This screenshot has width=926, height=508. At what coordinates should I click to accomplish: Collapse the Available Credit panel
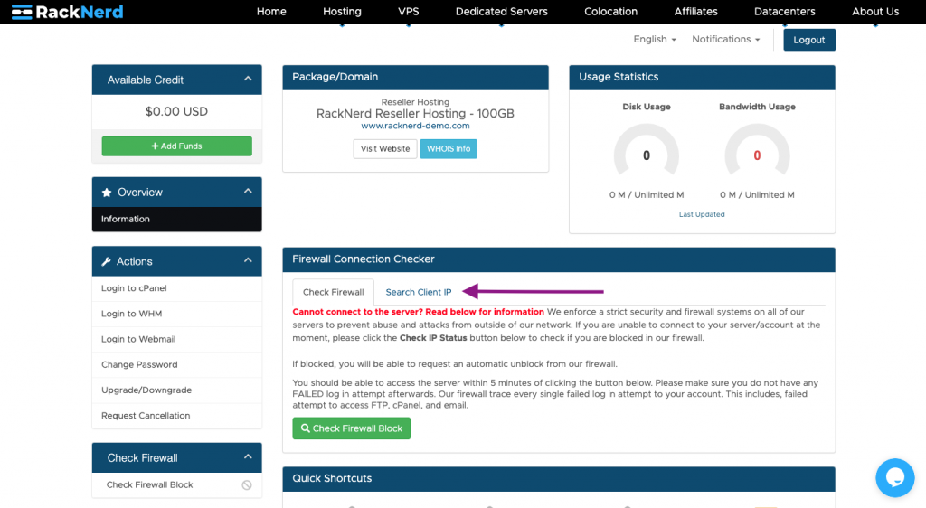(x=248, y=79)
